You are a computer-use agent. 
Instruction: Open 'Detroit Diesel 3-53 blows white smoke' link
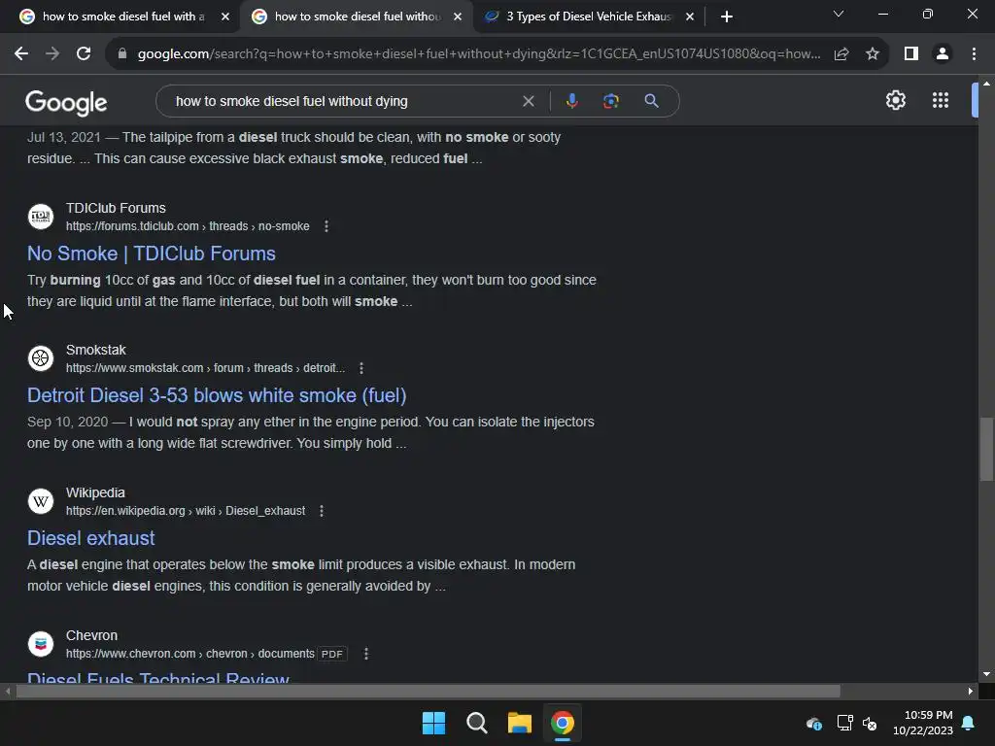[x=217, y=396]
